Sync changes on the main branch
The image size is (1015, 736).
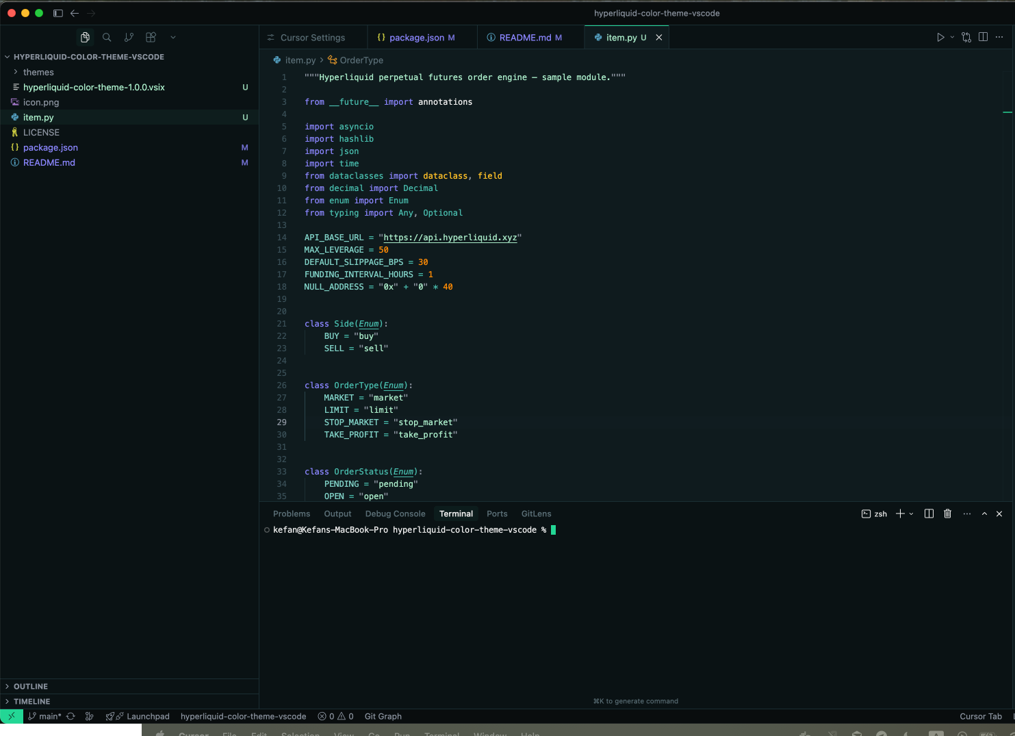(70, 716)
